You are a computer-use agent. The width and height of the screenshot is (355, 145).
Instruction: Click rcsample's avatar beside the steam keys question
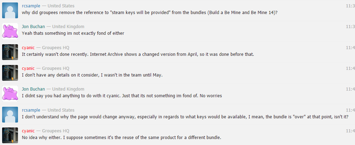[10, 11]
